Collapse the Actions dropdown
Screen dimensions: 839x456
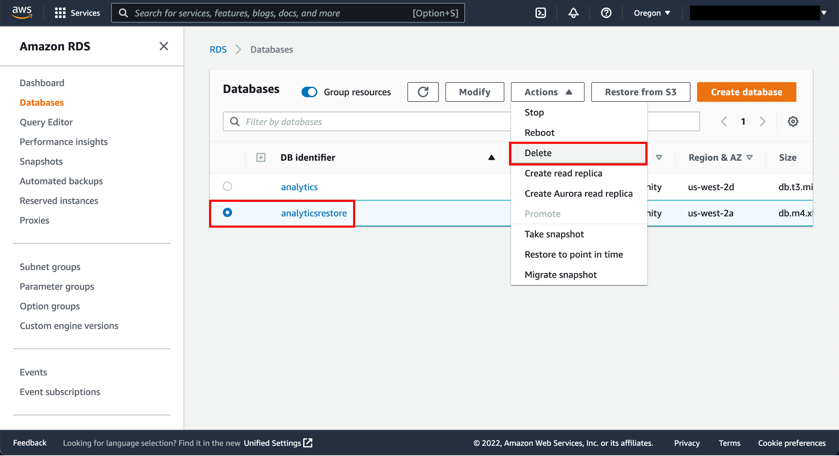(547, 92)
